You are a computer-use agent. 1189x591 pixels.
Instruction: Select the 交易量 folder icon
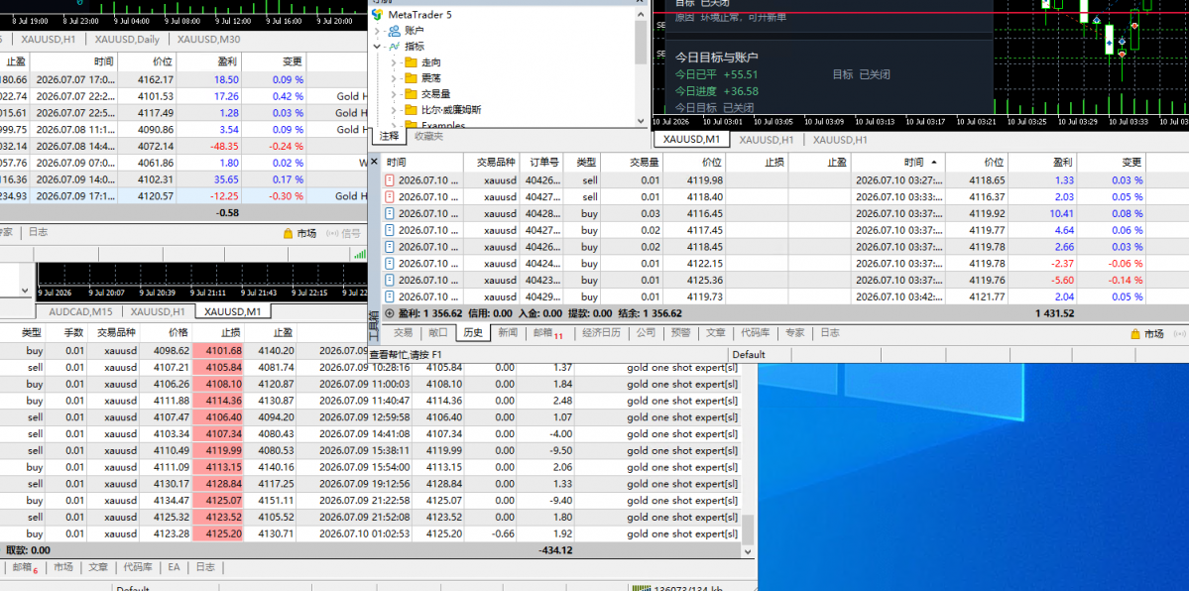[x=411, y=94]
